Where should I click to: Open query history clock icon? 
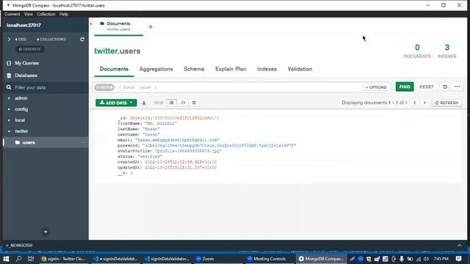click(445, 87)
